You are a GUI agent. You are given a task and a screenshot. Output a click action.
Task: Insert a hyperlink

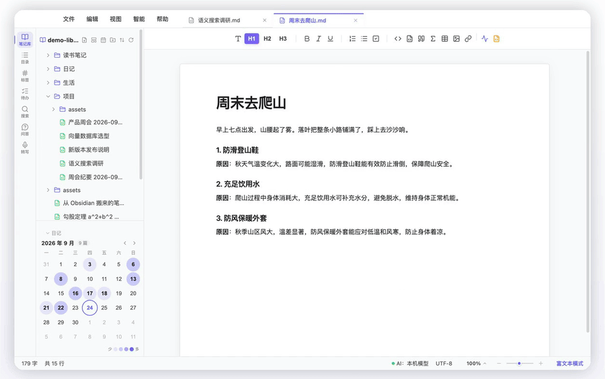pyautogui.click(x=468, y=38)
